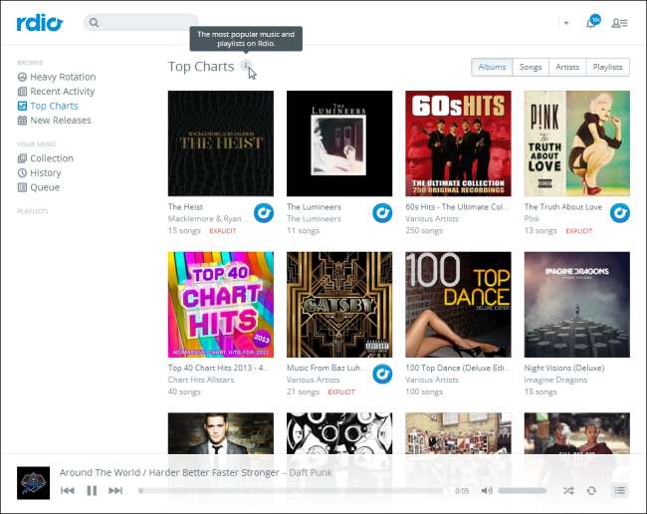The height and width of the screenshot is (514, 647).
Task: Focus the search input field
Action: 141,22
